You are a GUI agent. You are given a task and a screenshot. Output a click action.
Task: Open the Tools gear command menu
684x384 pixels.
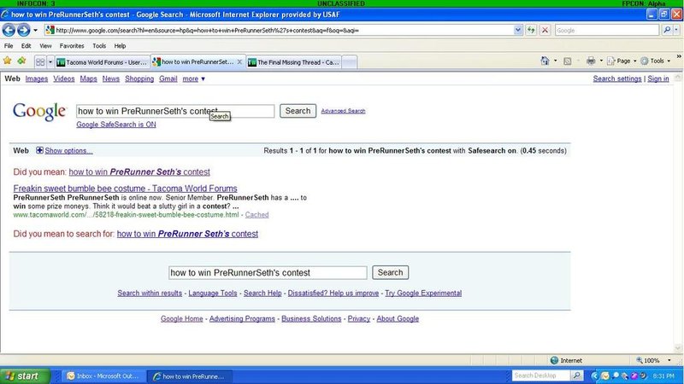coord(655,61)
